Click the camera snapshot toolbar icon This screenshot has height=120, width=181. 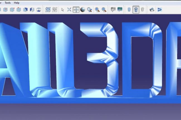tap(152, 10)
